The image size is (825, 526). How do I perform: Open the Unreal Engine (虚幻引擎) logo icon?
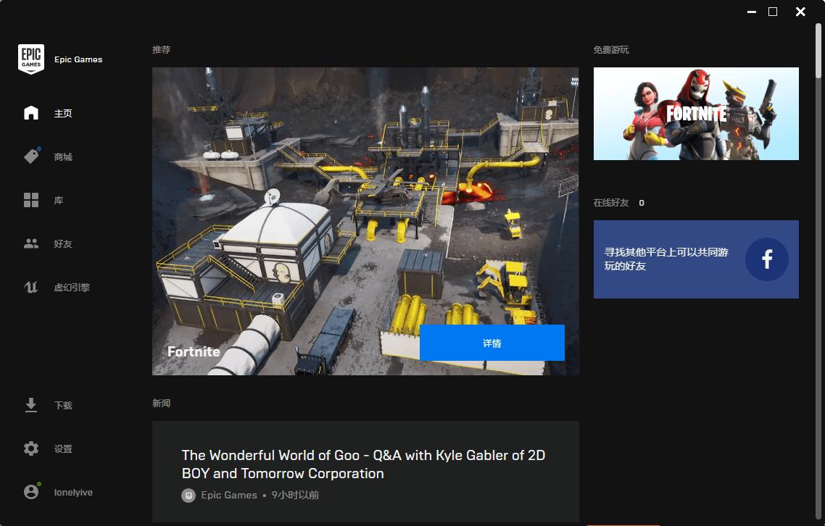pyautogui.click(x=31, y=287)
